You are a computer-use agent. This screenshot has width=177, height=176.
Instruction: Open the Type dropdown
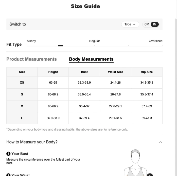coord(130,24)
